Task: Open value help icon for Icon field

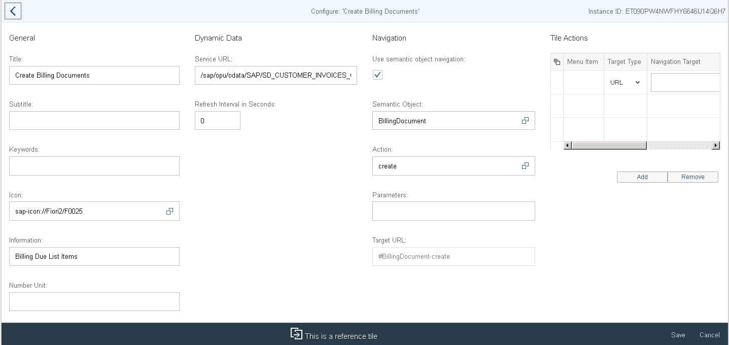Action: pyautogui.click(x=169, y=212)
